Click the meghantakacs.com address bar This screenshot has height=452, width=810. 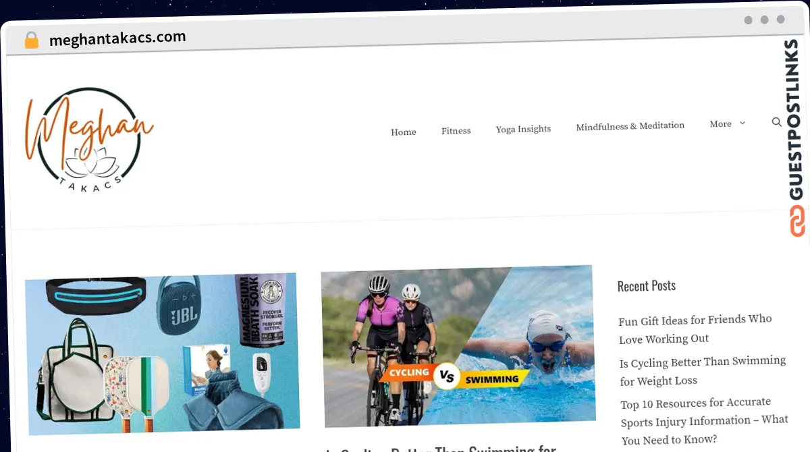117,38
